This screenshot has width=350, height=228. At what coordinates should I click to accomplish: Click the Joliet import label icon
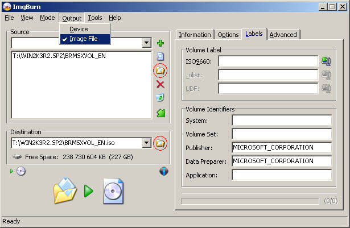(326, 74)
